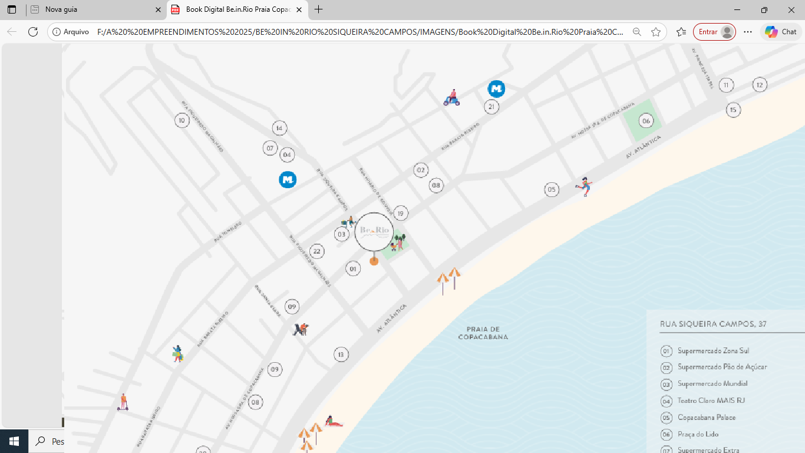Add this page to favorites with star icon
This screenshot has height=453, width=805.
coord(656,32)
